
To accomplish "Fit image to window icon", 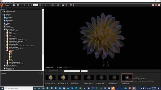I will pos(40,5).
